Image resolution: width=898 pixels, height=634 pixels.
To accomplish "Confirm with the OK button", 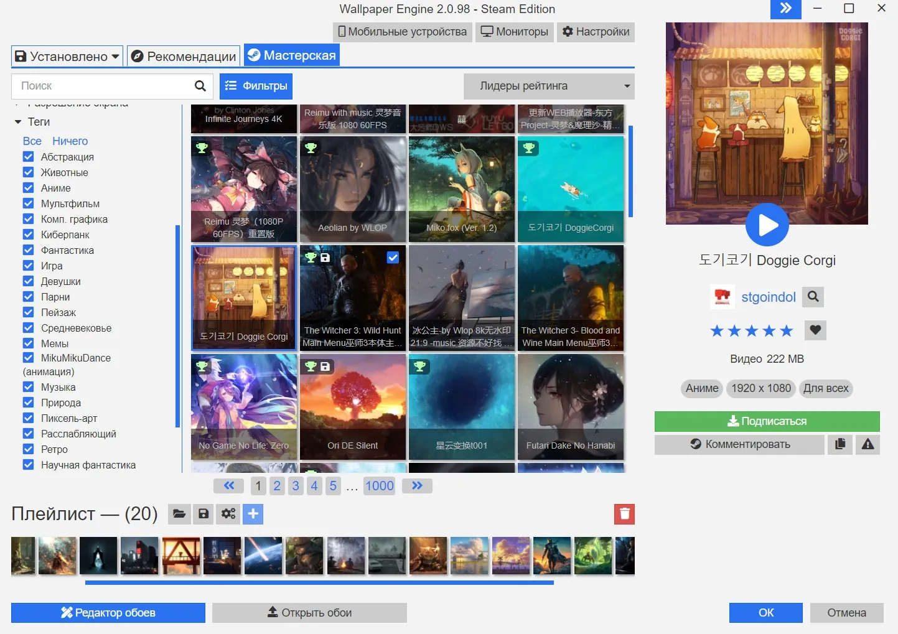I will tap(766, 613).
